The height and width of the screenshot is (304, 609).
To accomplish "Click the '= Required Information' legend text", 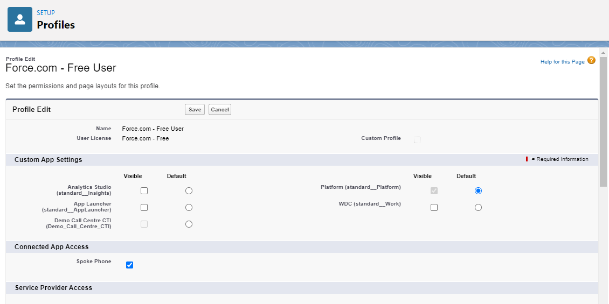I will coord(560,159).
